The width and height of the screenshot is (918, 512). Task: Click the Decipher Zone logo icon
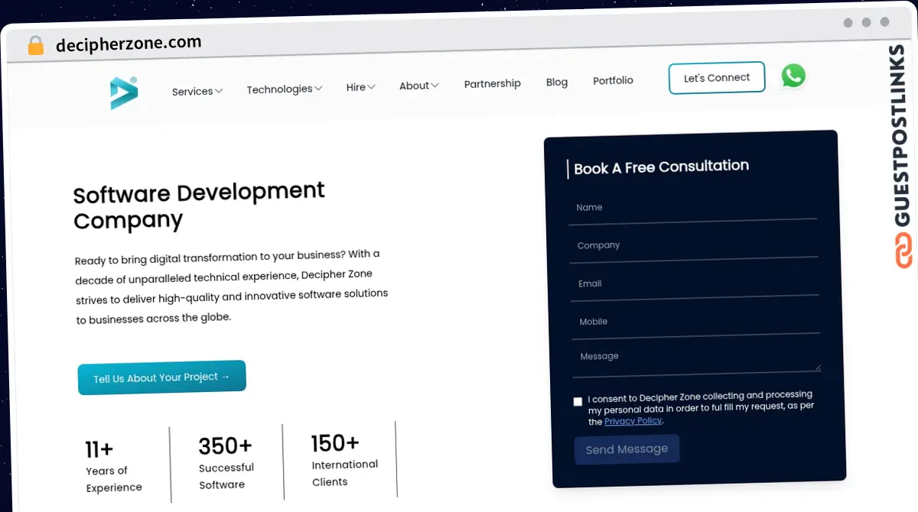pyautogui.click(x=123, y=92)
